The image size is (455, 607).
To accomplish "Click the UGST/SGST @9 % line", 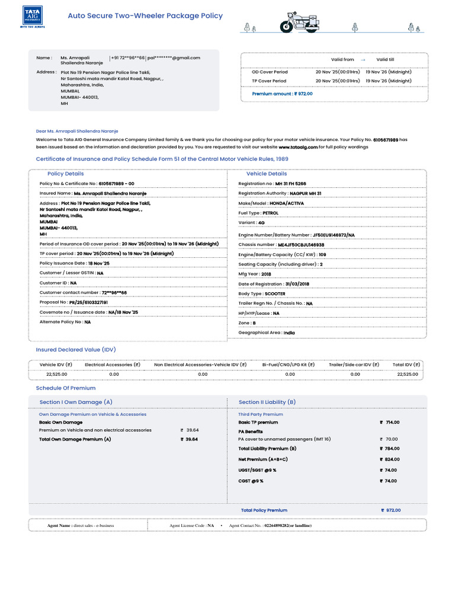I will (x=318, y=470).
